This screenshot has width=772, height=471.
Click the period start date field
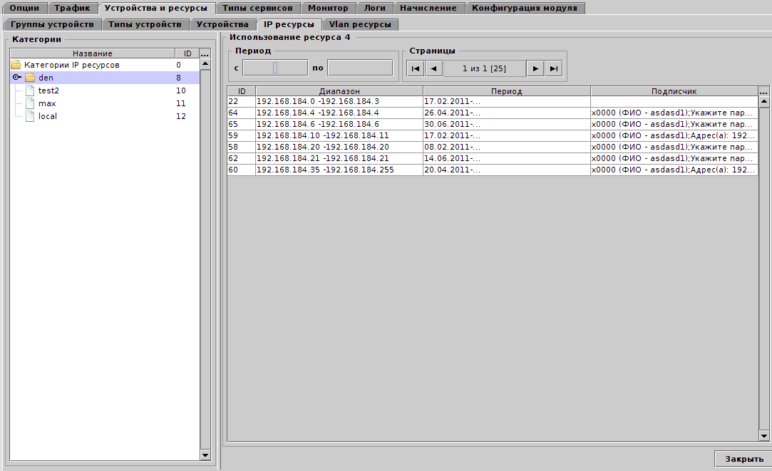pyautogui.click(x=274, y=68)
